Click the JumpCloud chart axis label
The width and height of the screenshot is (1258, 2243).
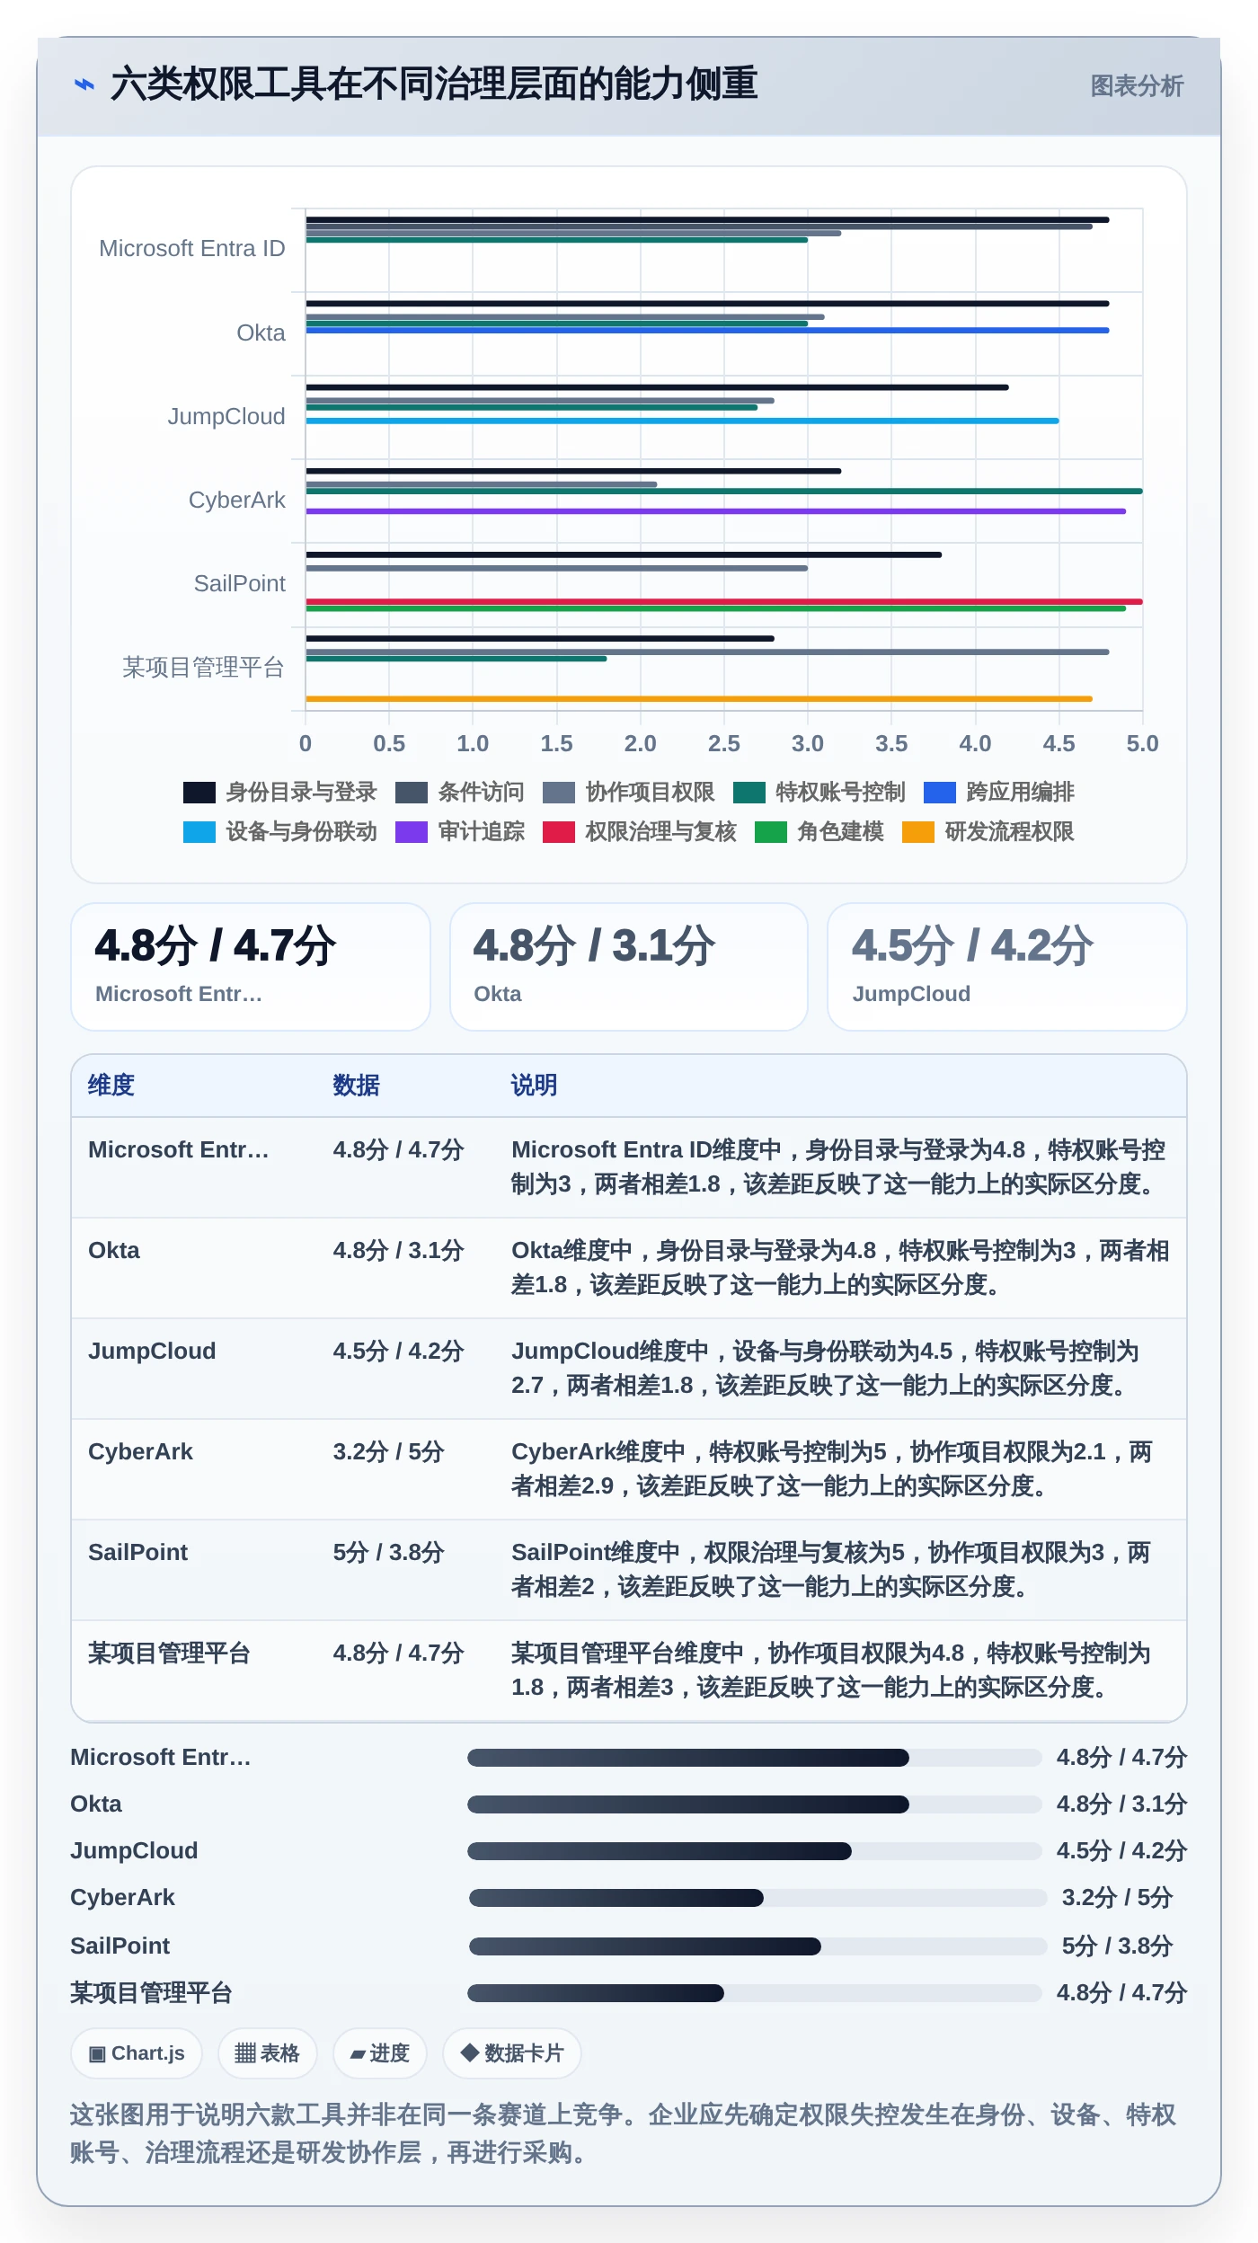pos(226,416)
